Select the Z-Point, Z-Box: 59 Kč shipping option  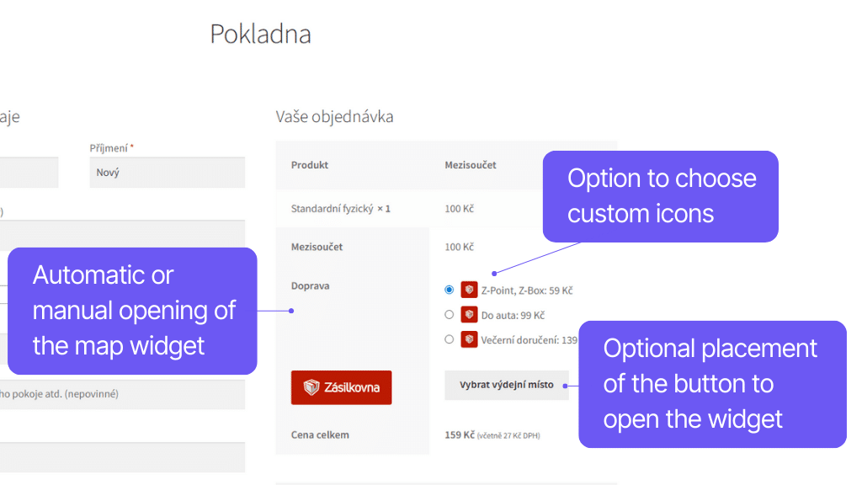click(449, 289)
